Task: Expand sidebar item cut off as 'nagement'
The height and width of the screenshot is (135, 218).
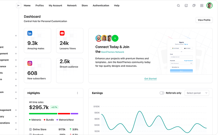Action: pyautogui.click(x=16, y=110)
